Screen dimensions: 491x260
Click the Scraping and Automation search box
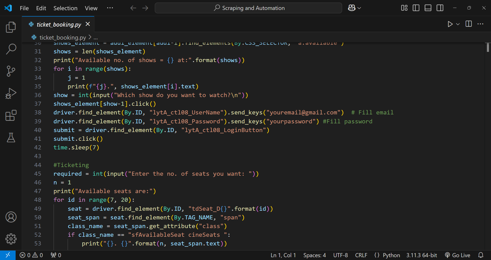[x=248, y=8]
